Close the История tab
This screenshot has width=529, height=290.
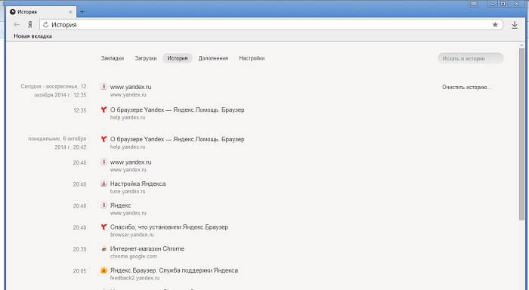tap(70, 12)
